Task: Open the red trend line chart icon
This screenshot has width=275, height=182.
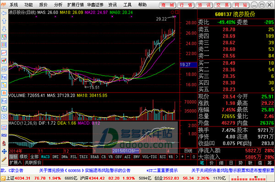Action: [x=4, y=52]
